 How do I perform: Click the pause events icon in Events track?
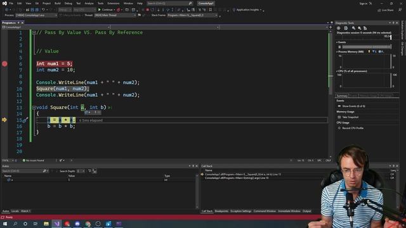(339, 47)
